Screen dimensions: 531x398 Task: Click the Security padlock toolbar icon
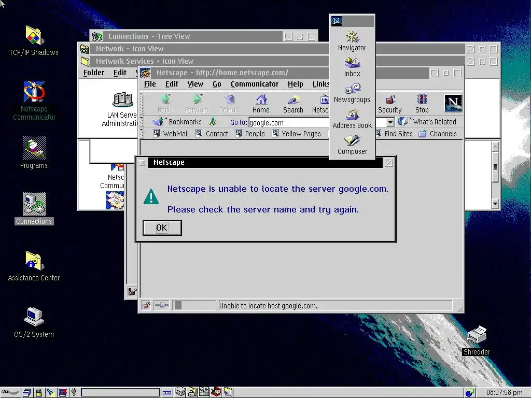[390, 103]
